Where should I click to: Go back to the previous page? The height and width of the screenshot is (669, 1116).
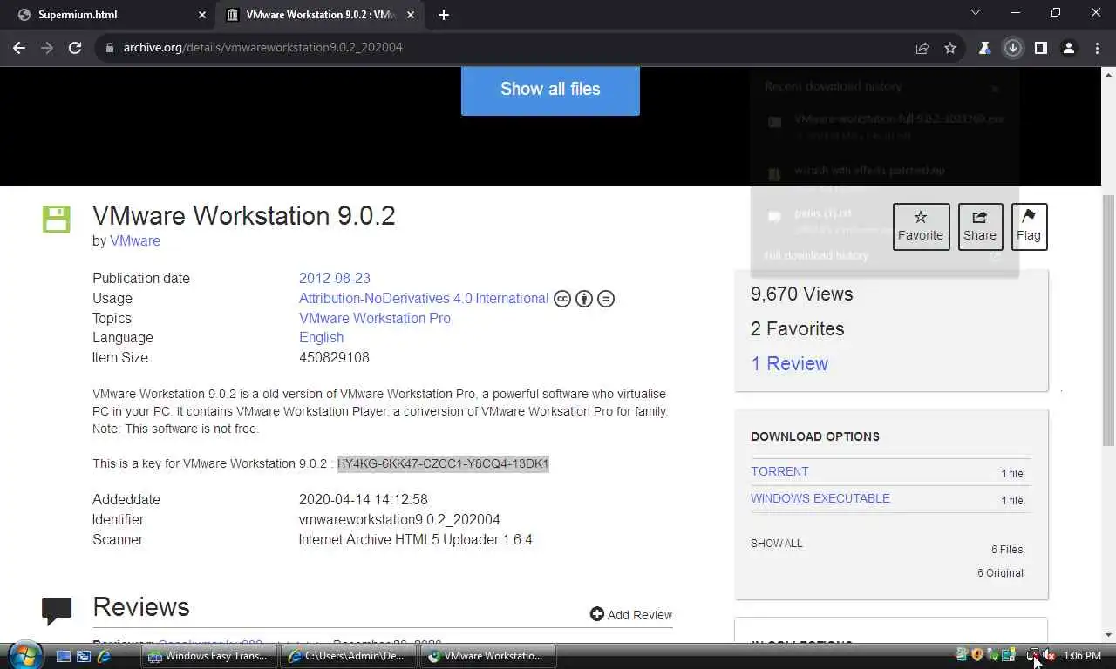coord(20,48)
